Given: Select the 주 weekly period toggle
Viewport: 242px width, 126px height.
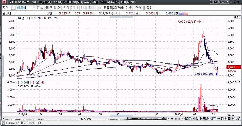Looking at the screenshot, I should click(x=51, y=8).
